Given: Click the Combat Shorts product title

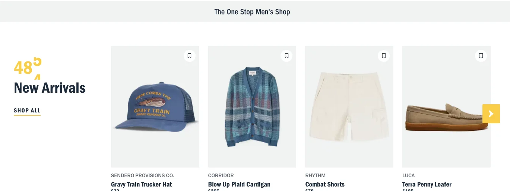Looking at the screenshot, I should [325, 184].
